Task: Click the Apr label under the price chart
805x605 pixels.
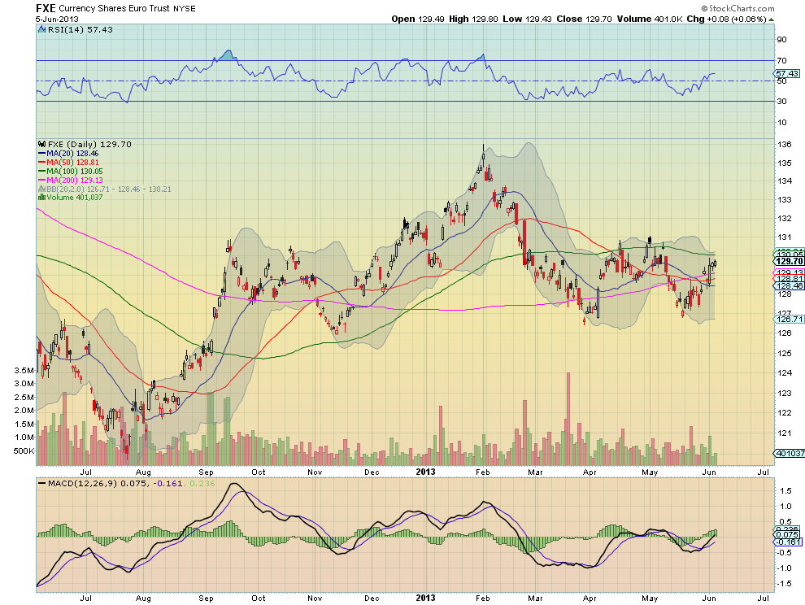Action: tap(590, 472)
